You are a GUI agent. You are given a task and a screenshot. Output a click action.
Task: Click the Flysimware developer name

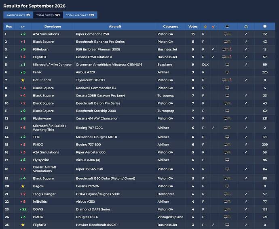(x=42, y=118)
